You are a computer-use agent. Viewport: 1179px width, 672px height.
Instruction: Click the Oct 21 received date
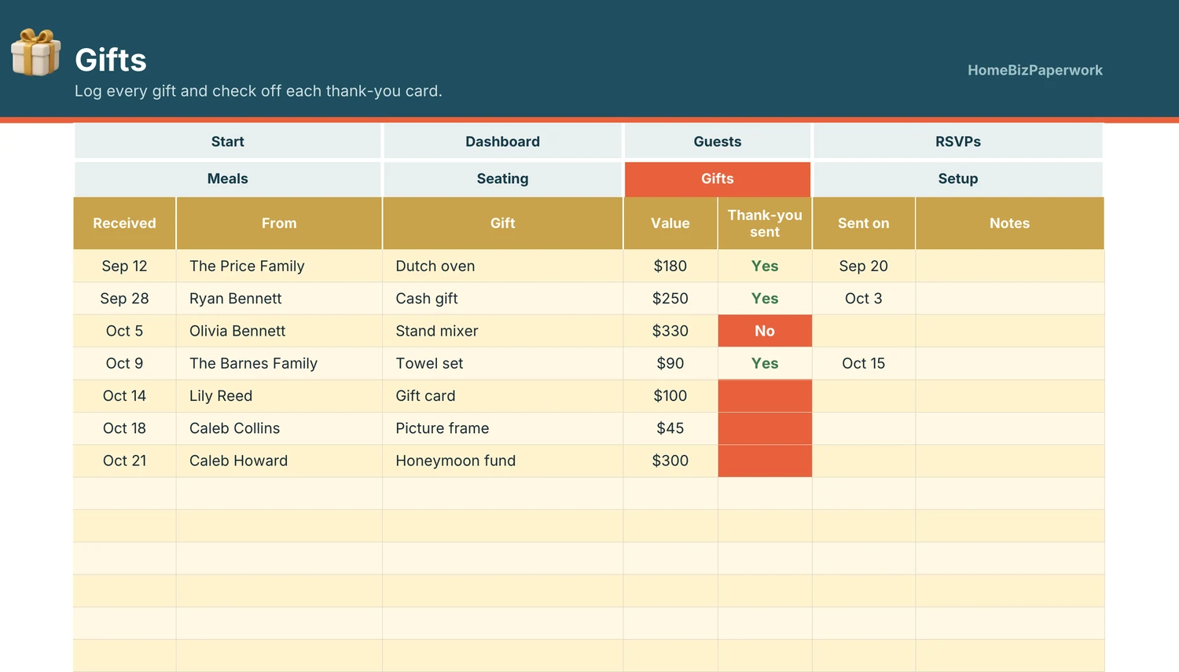pyautogui.click(x=124, y=461)
